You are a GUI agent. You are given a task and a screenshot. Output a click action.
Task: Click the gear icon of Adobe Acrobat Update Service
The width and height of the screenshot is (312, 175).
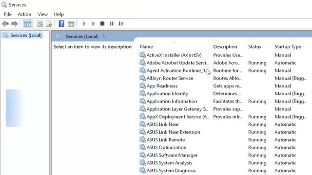(142, 63)
